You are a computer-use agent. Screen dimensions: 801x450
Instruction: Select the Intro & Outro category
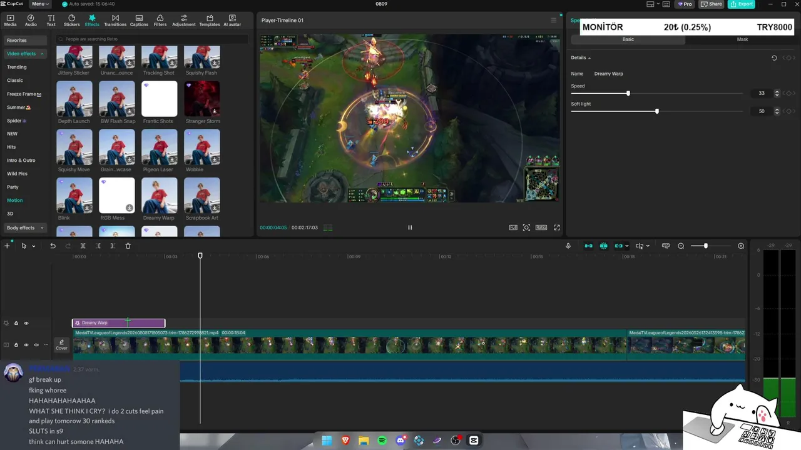coord(21,160)
